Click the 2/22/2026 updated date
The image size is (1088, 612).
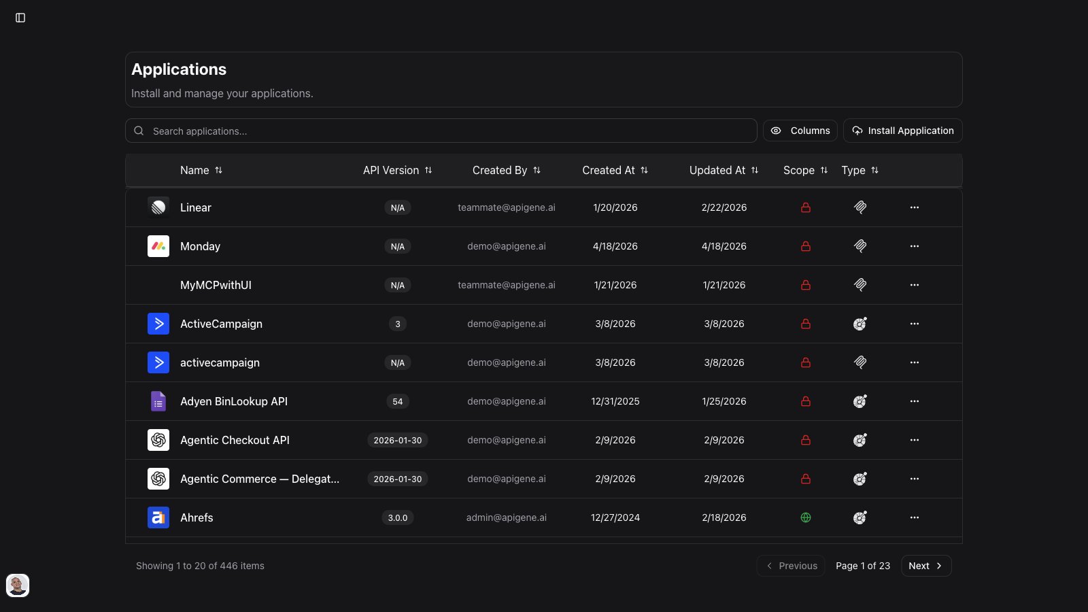tap(724, 207)
